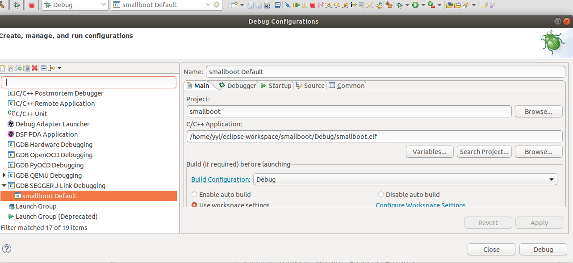Click Search Project to find an application
The width and height of the screenshot is (573, 263).
point(484,151)
